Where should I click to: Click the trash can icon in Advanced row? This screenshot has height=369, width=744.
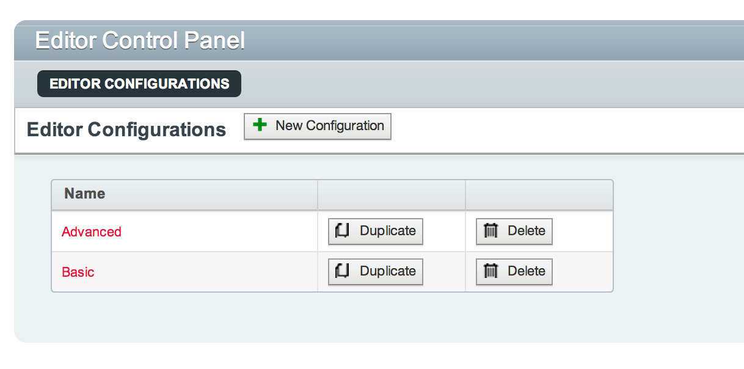click(x=491, y=231)
